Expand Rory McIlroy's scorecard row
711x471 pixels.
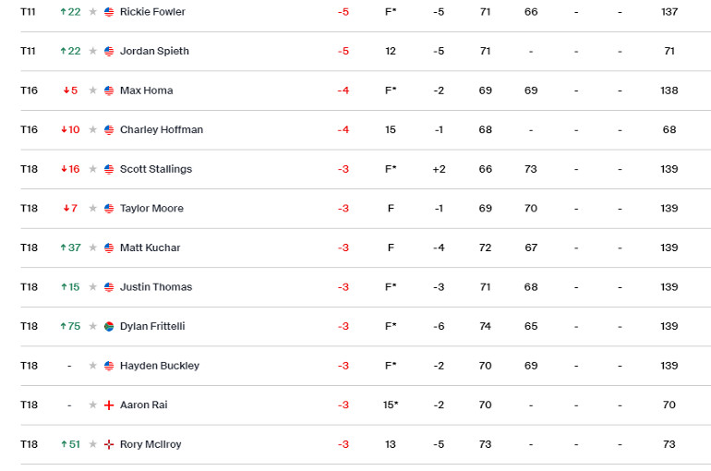click(x=366, y=444)
